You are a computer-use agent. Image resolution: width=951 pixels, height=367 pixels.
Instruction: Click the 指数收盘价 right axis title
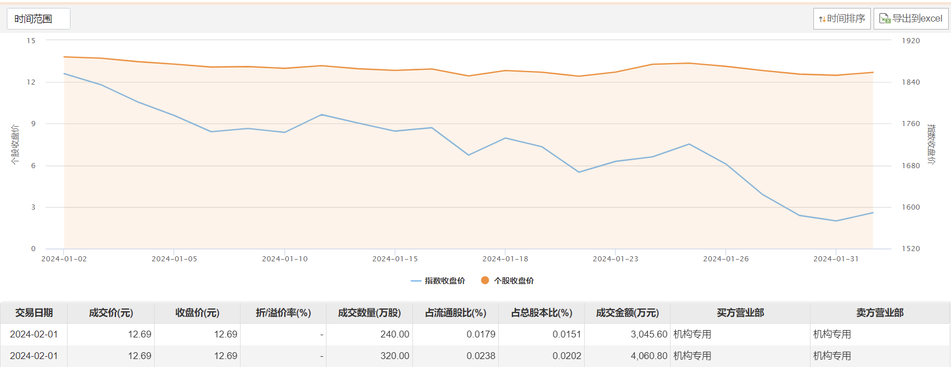click(x=931, y=144)
